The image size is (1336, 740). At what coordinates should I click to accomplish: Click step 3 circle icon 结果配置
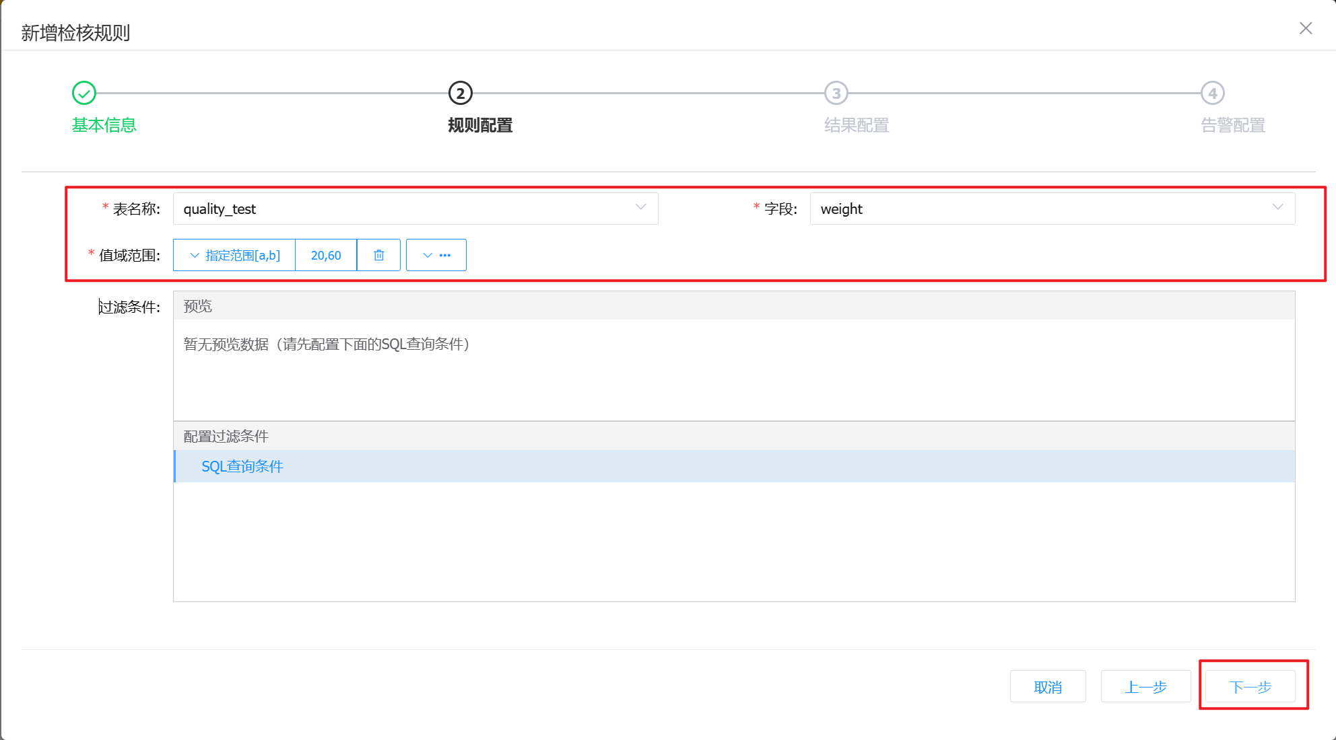tap(836, 94)
